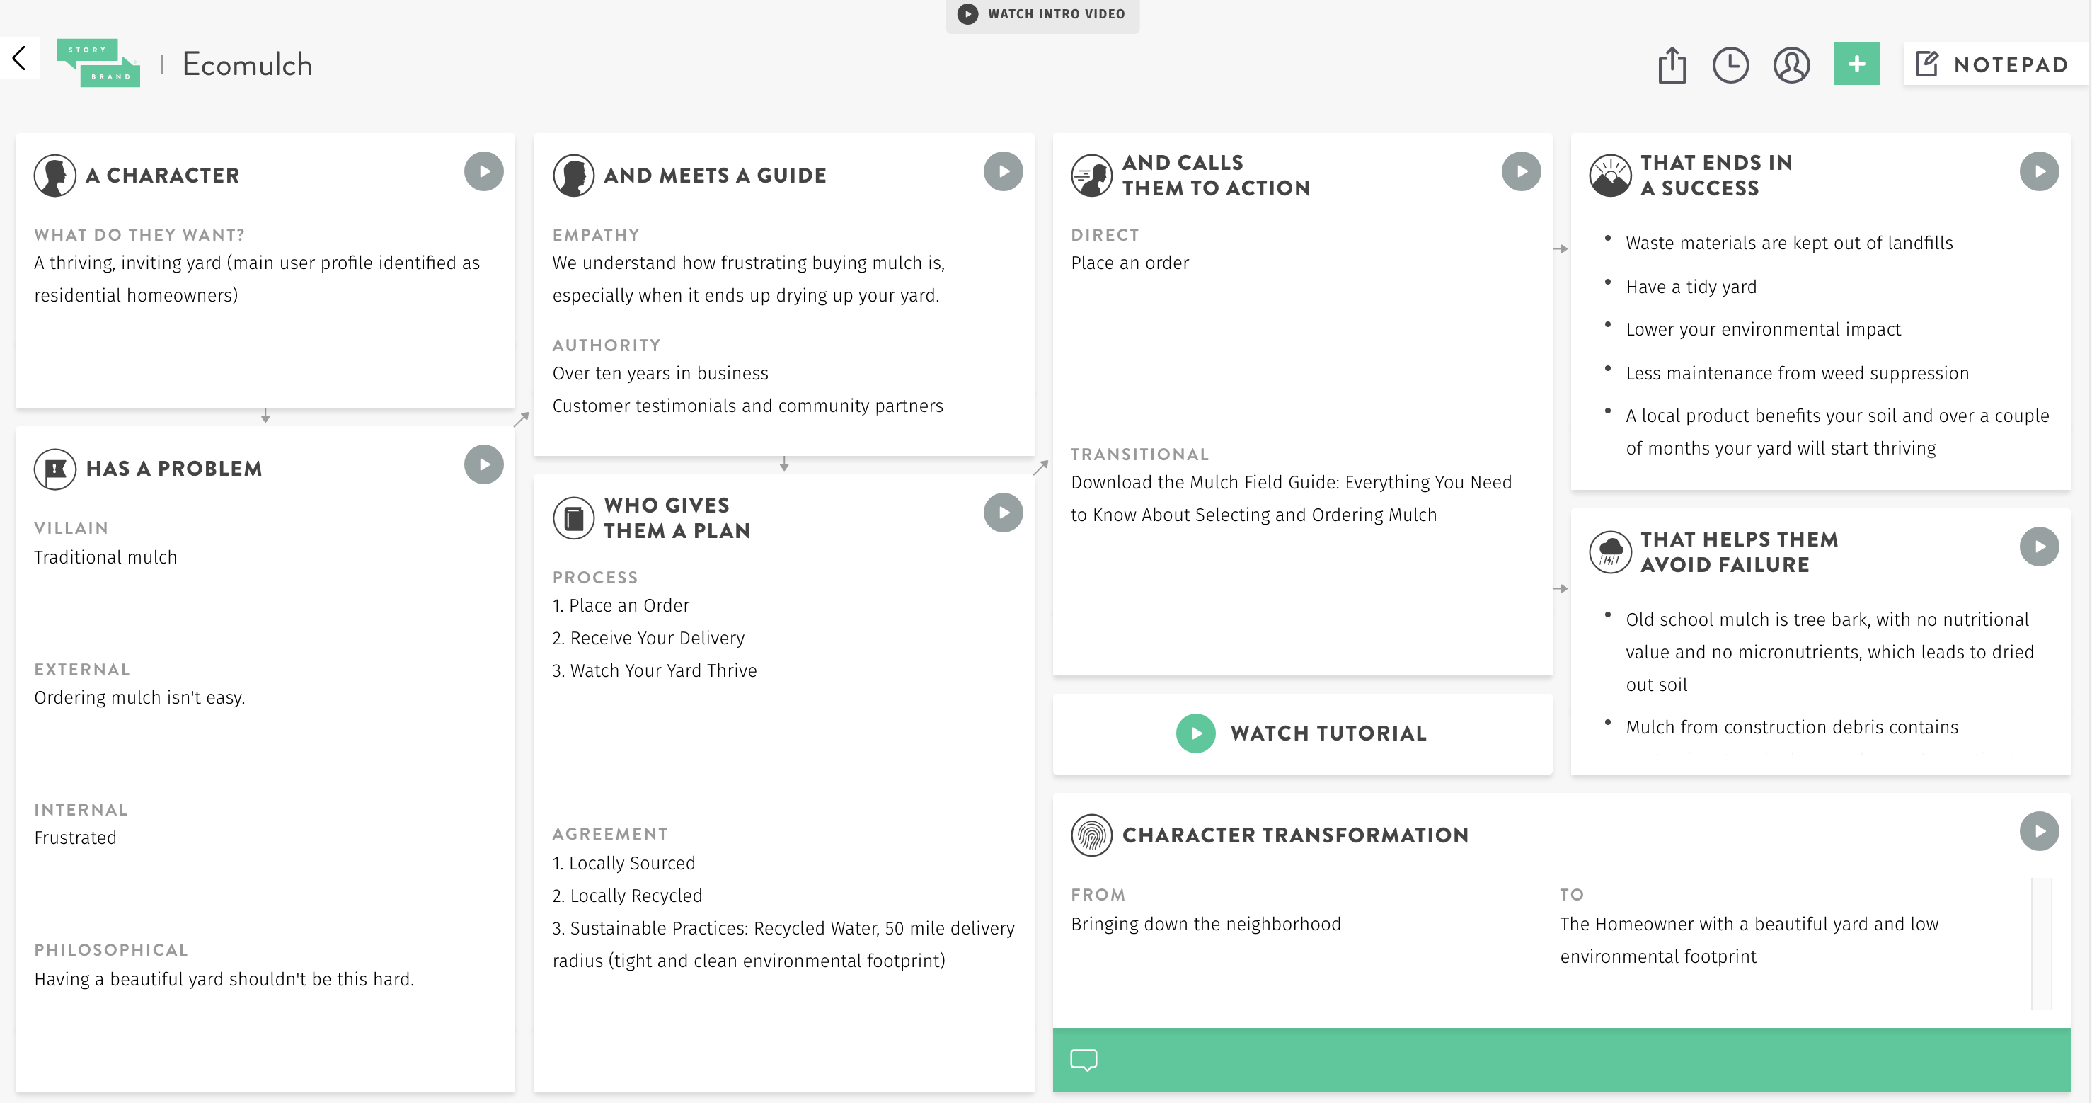
Task: Click 'Less maintenance from weed suppression'
Action: point(1797,373)
